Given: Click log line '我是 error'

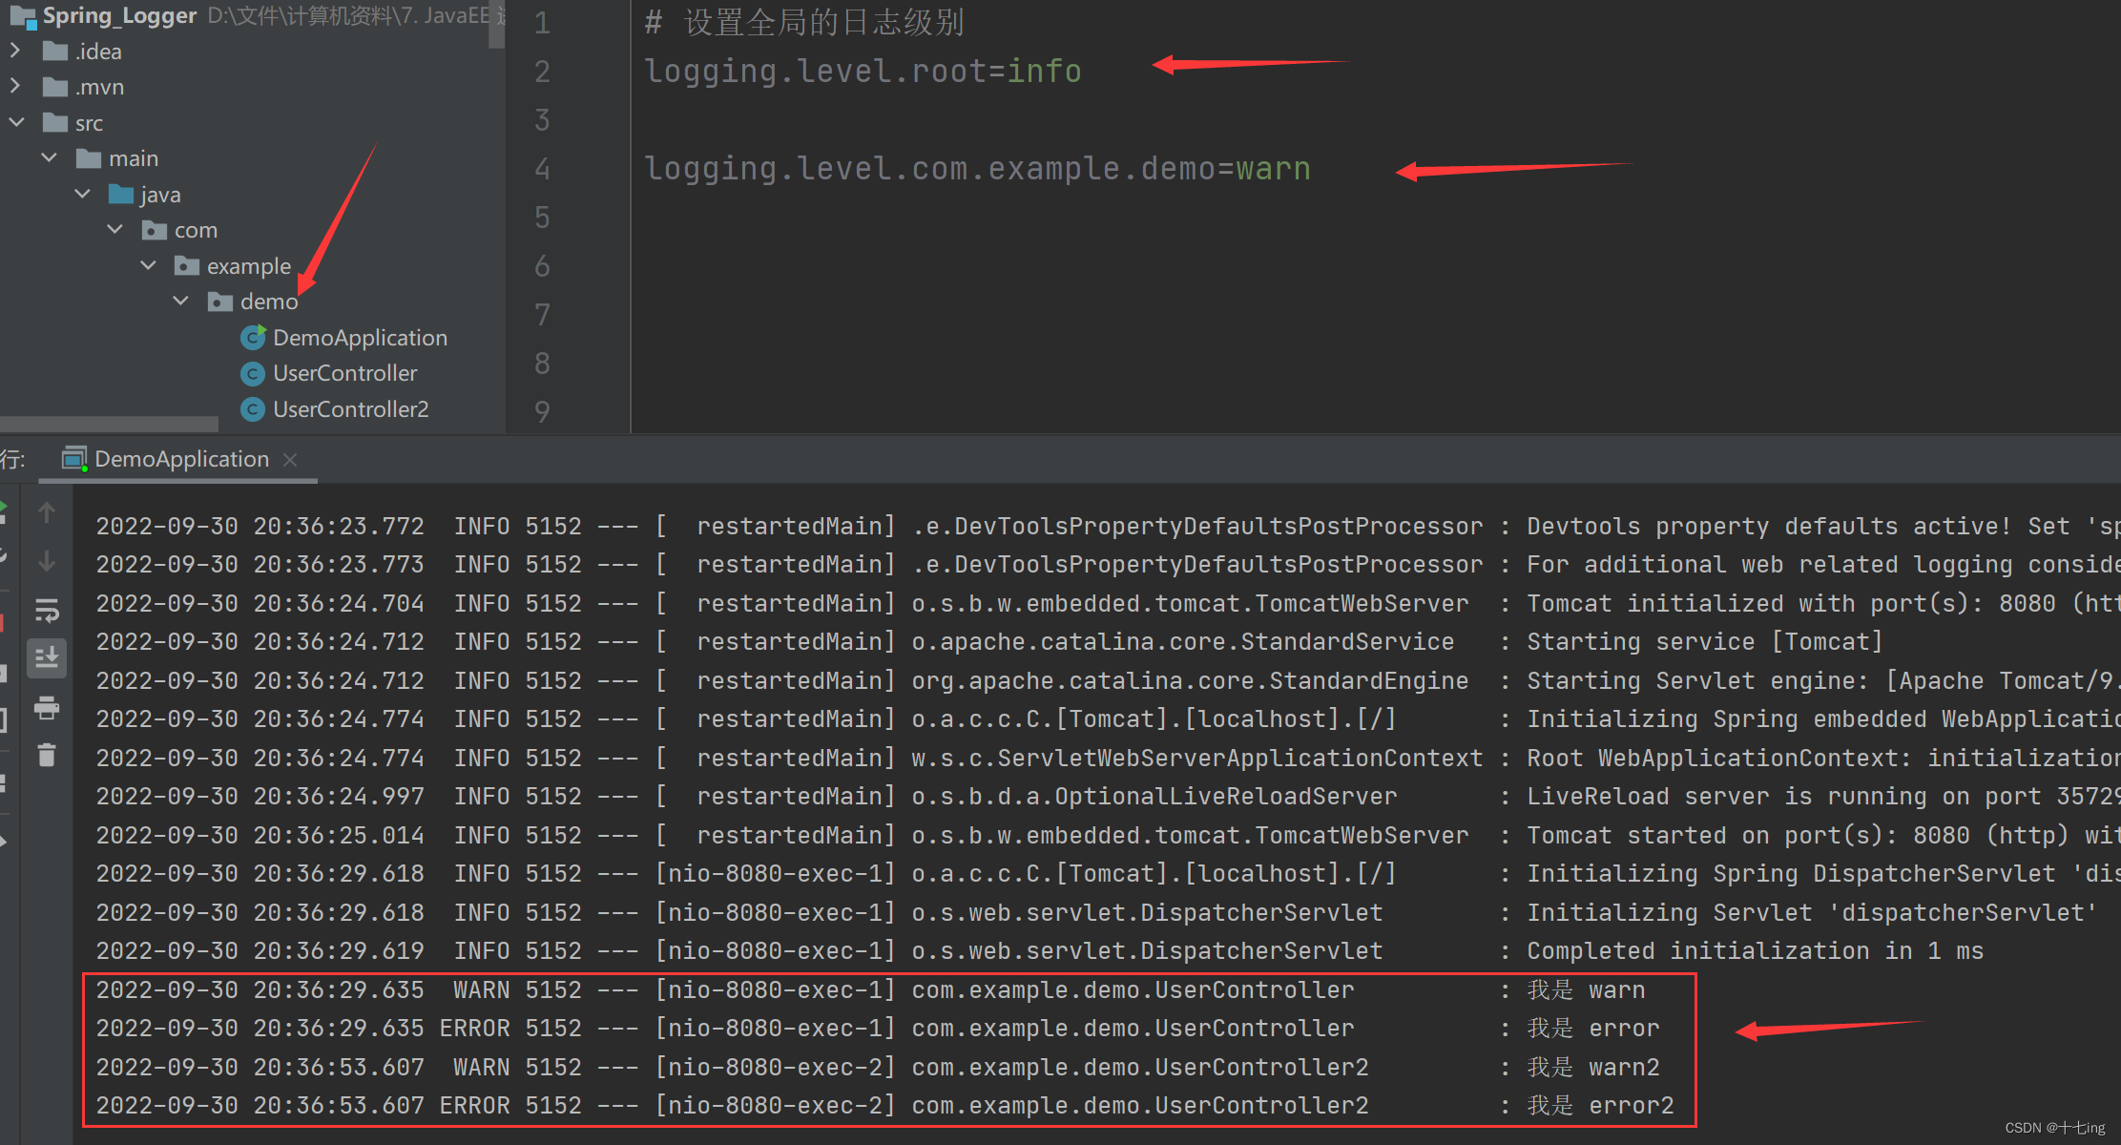Looking at the screenshot, I should (x=1593, y=1028).
